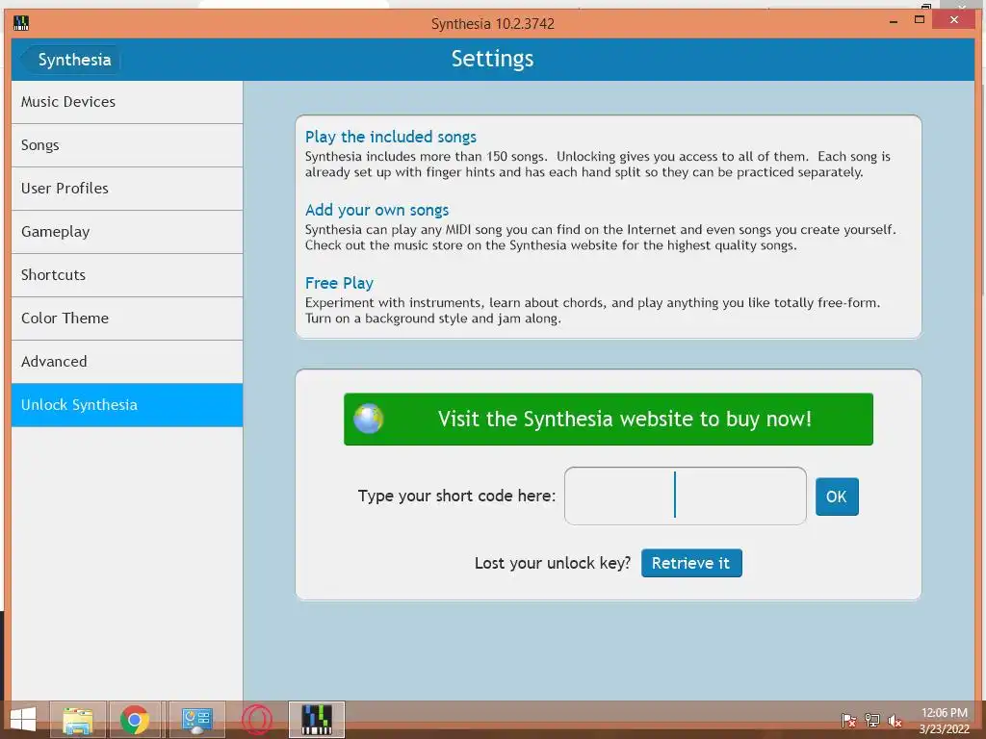Open the Windows Start menu
This screenshot has width=986, height=739.
coord(23,720)
